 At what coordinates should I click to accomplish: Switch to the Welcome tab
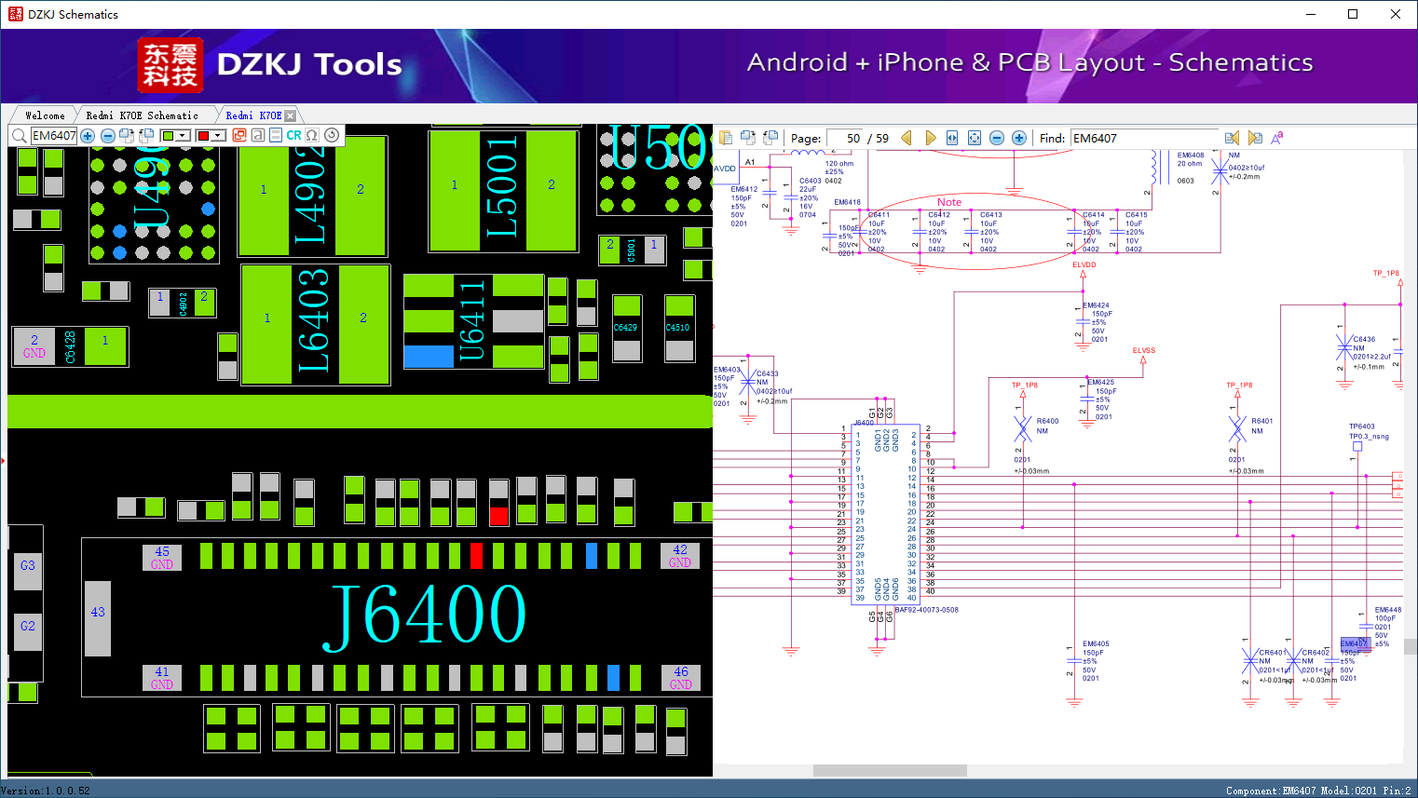[45, 115]
